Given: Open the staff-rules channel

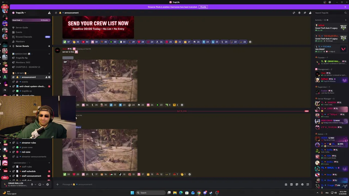Looking at the screenshot, I should pos(27,167).
